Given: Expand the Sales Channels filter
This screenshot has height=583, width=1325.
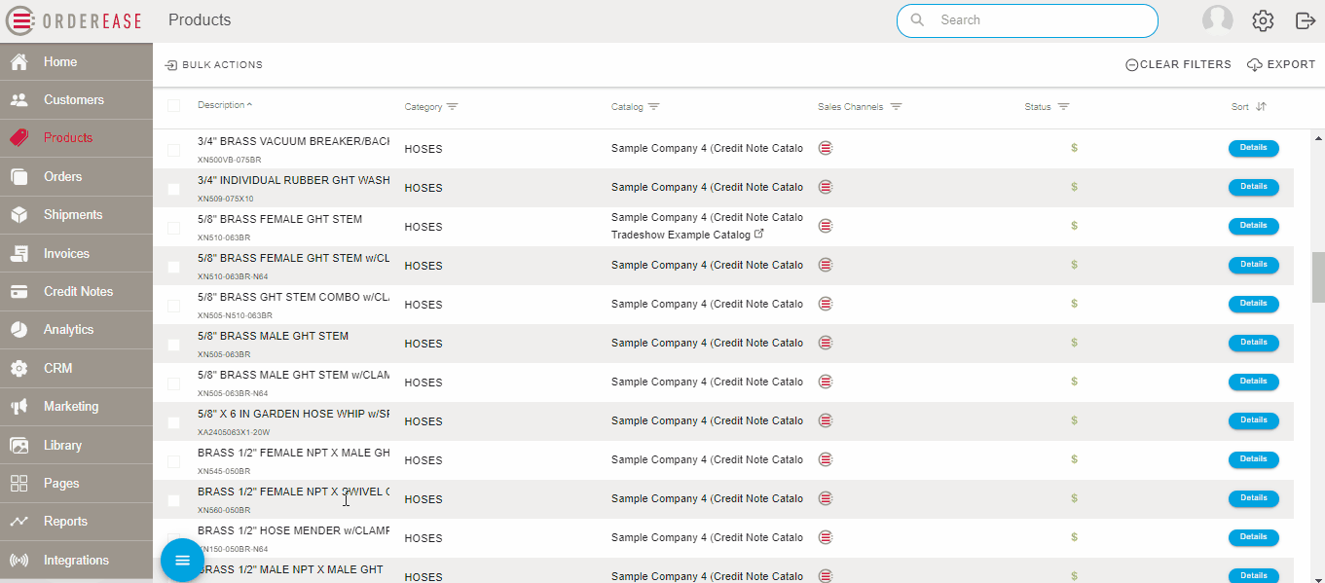Looking at the screenshot, I should [x=896, y=107].
